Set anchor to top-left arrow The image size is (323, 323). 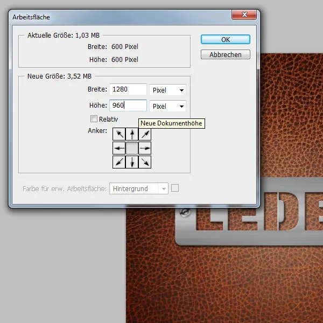coord(118,135)
